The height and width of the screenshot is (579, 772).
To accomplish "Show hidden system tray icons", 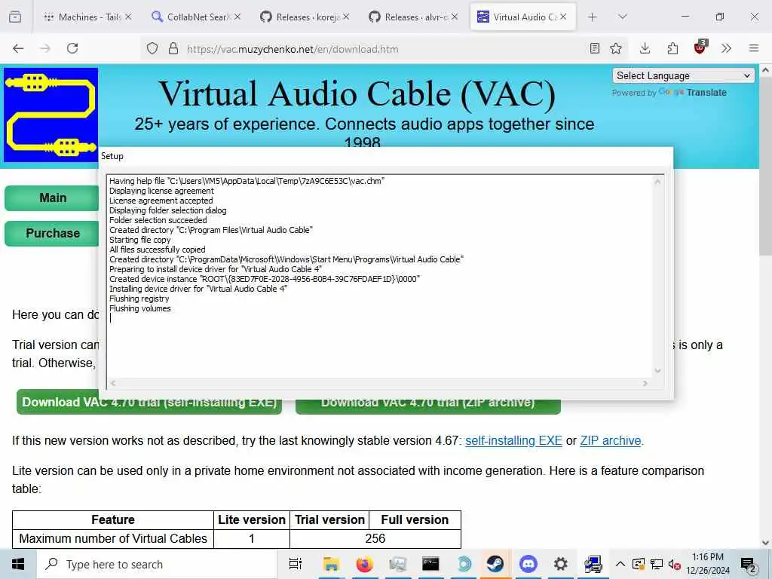I will [620, 564].
